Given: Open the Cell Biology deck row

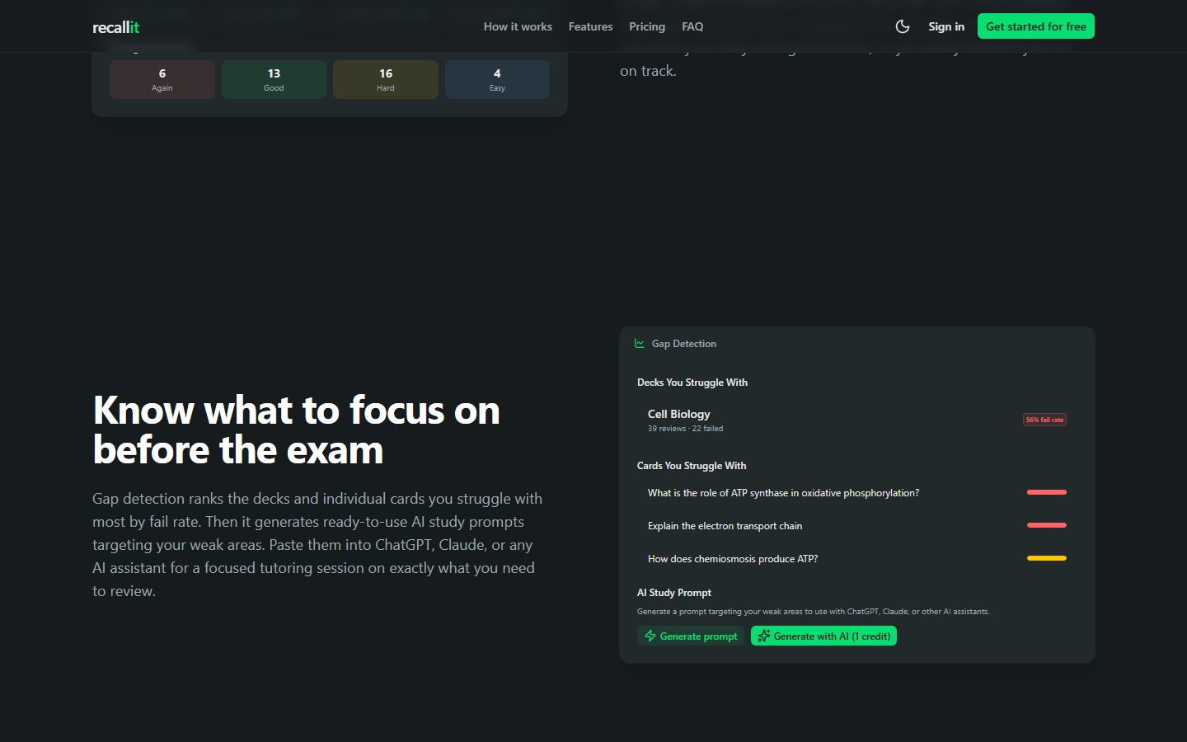Looking at the screenshot, I should [x=857, y=420].
